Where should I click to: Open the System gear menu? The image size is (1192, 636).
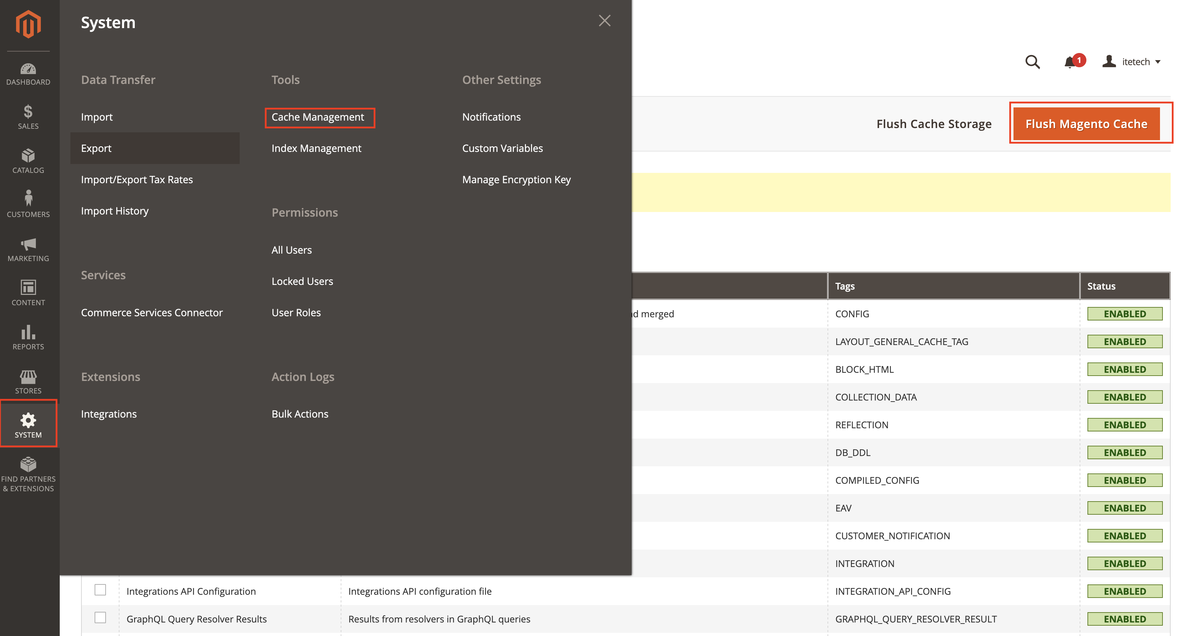click(28, 424)
